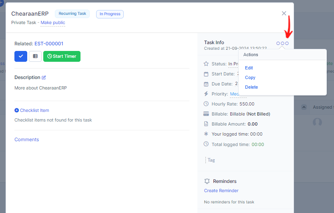Image resolution: width=334 pixels, height=213 pixels.
Task: Choose Copy in the Actions menu
Action: [x=250, y=77]
